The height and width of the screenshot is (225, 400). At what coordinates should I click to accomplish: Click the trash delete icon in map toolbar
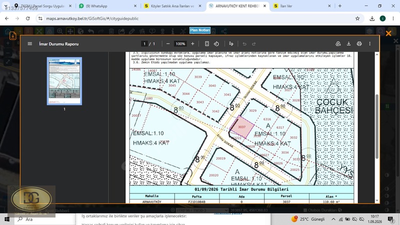(x=111, y=31)
